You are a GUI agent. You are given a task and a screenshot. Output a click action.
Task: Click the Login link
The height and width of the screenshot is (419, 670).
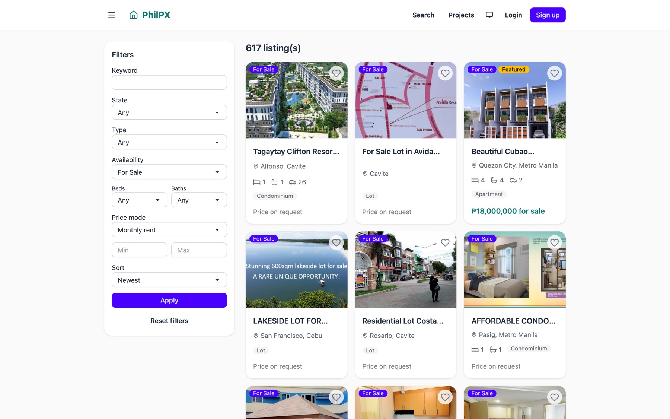(513, 15)
